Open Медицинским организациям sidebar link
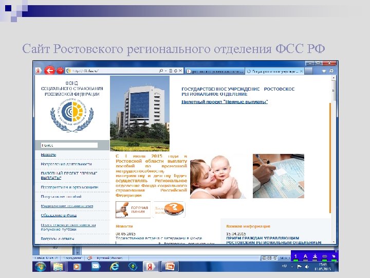The image size is (370, 278). [67, 206]
